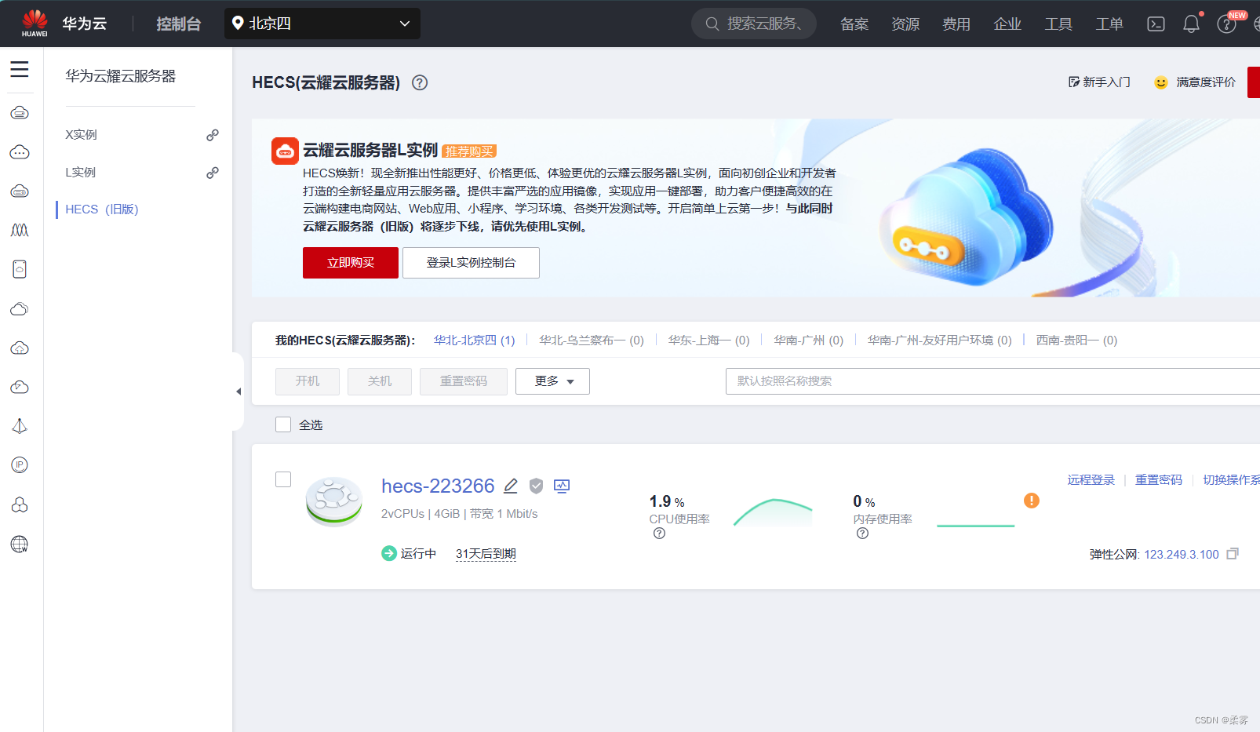Edit the name of hecs-223266 with the pencil icon
Image resolution: width=1260 pixels, height=732 pixels.
click(x=511, y=486)
